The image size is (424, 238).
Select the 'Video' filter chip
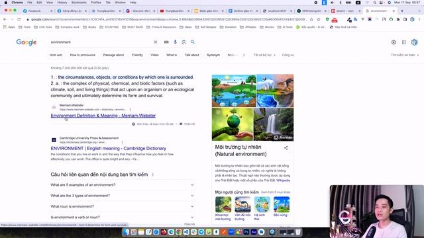154,55
